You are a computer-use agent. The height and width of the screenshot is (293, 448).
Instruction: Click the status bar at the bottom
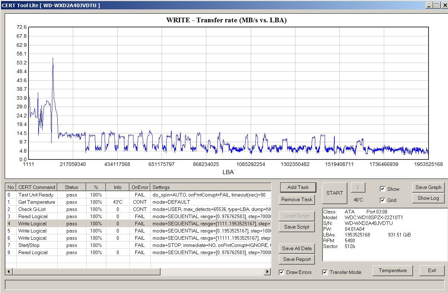point(225,285)
